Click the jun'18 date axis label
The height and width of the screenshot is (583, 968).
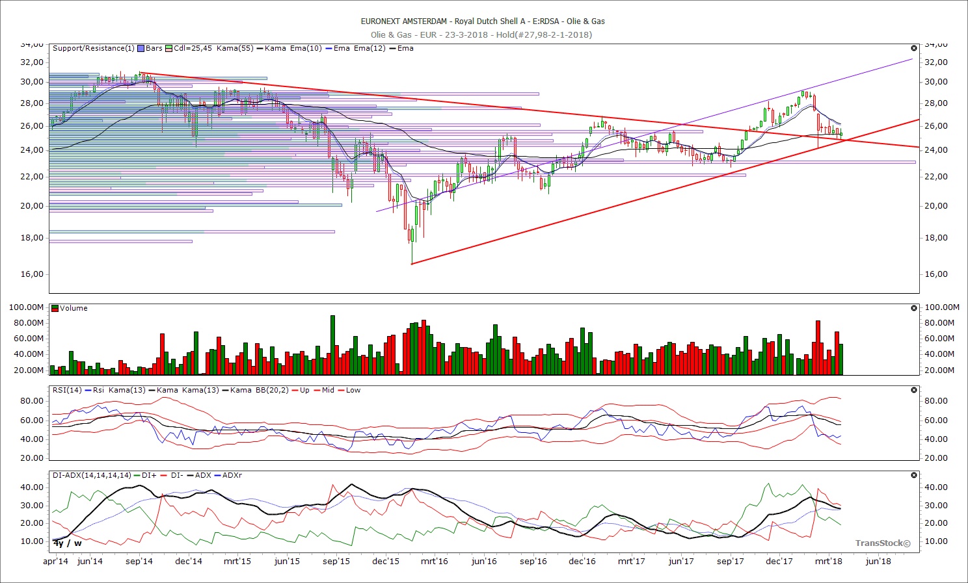pos(878,561)
